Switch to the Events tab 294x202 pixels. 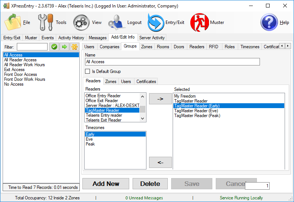(x=48, y=38)
